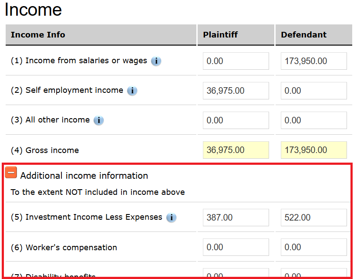Edit Defendant self employment income field

click(x=314, y=91)
